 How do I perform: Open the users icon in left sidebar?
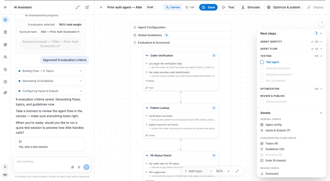(x=5, y=57)
